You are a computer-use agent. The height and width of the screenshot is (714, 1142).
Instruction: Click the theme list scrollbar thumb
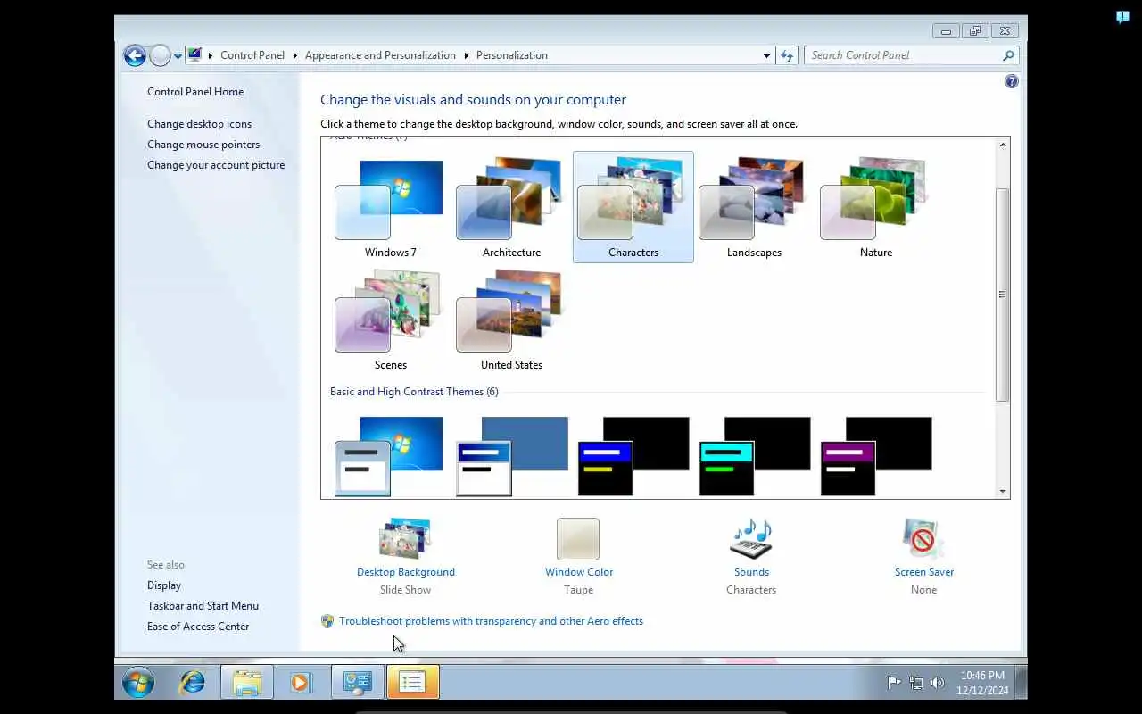[x=1003, y=295]
